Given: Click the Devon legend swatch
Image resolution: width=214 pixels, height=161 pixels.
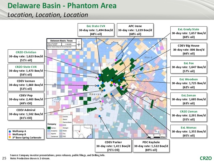Looking at the screenshot, I should tap(61, 119).
